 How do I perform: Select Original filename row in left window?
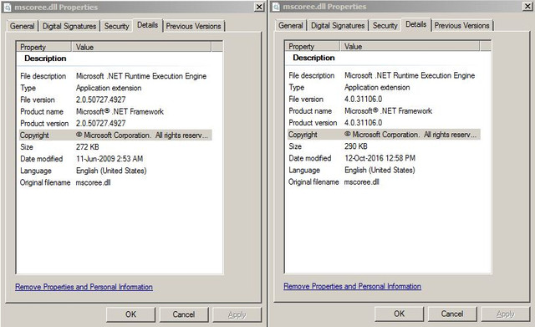pyautogui.click(x=115, y=182)
